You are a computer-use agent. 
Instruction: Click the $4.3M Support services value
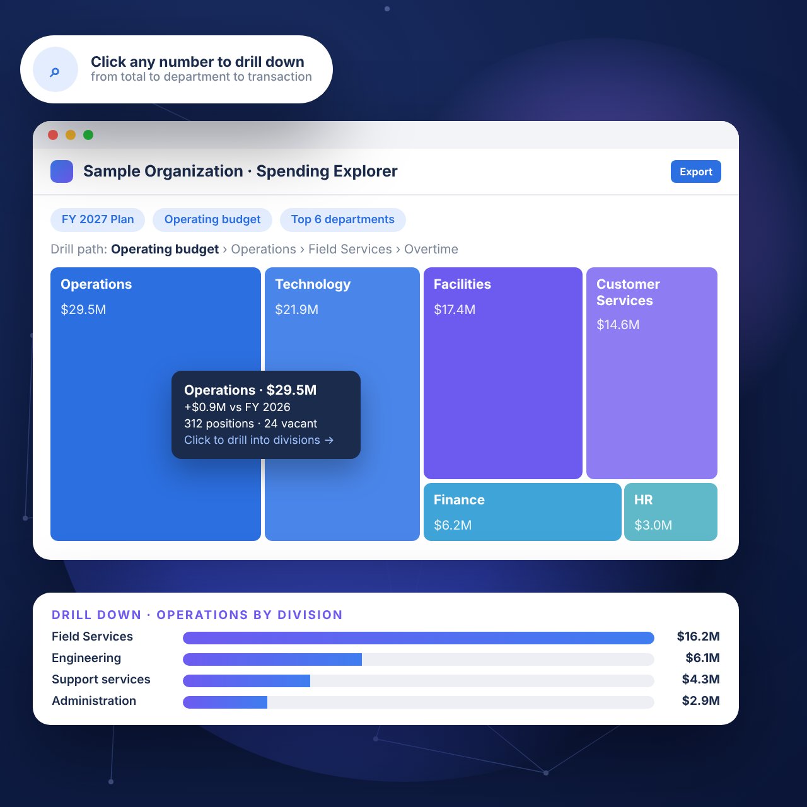[x=700, y=679]
